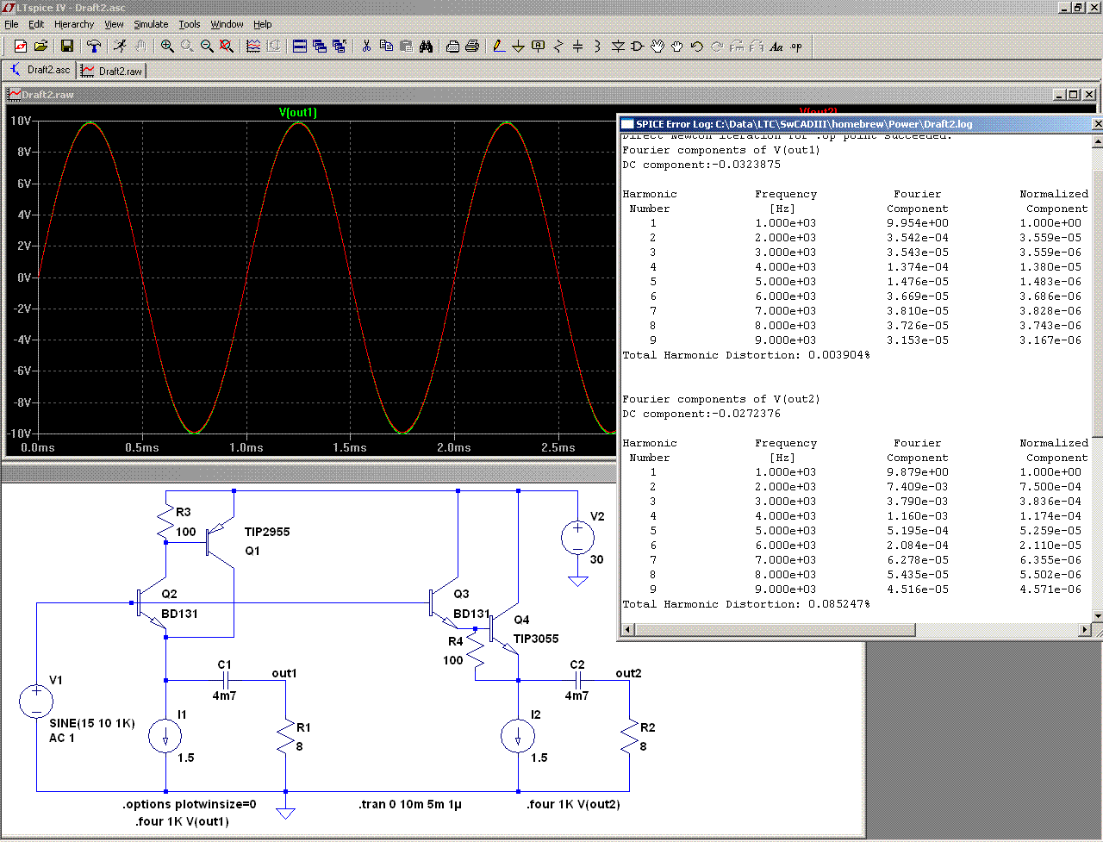
Task: Select the Resistor placement tool
Action: point(558,47)
